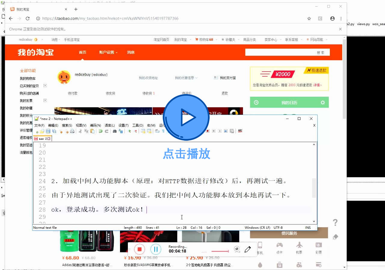Print icon in Notepad++ toolbar
Image resolution: width=385 pixels, height=270 pixels.
click(72, 131)
